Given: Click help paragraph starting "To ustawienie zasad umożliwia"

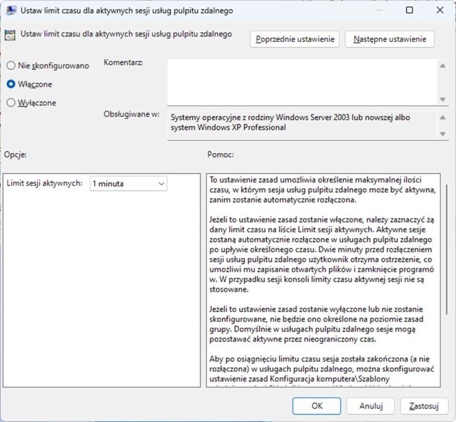Looking at the screenshot, I should [322, 190].
